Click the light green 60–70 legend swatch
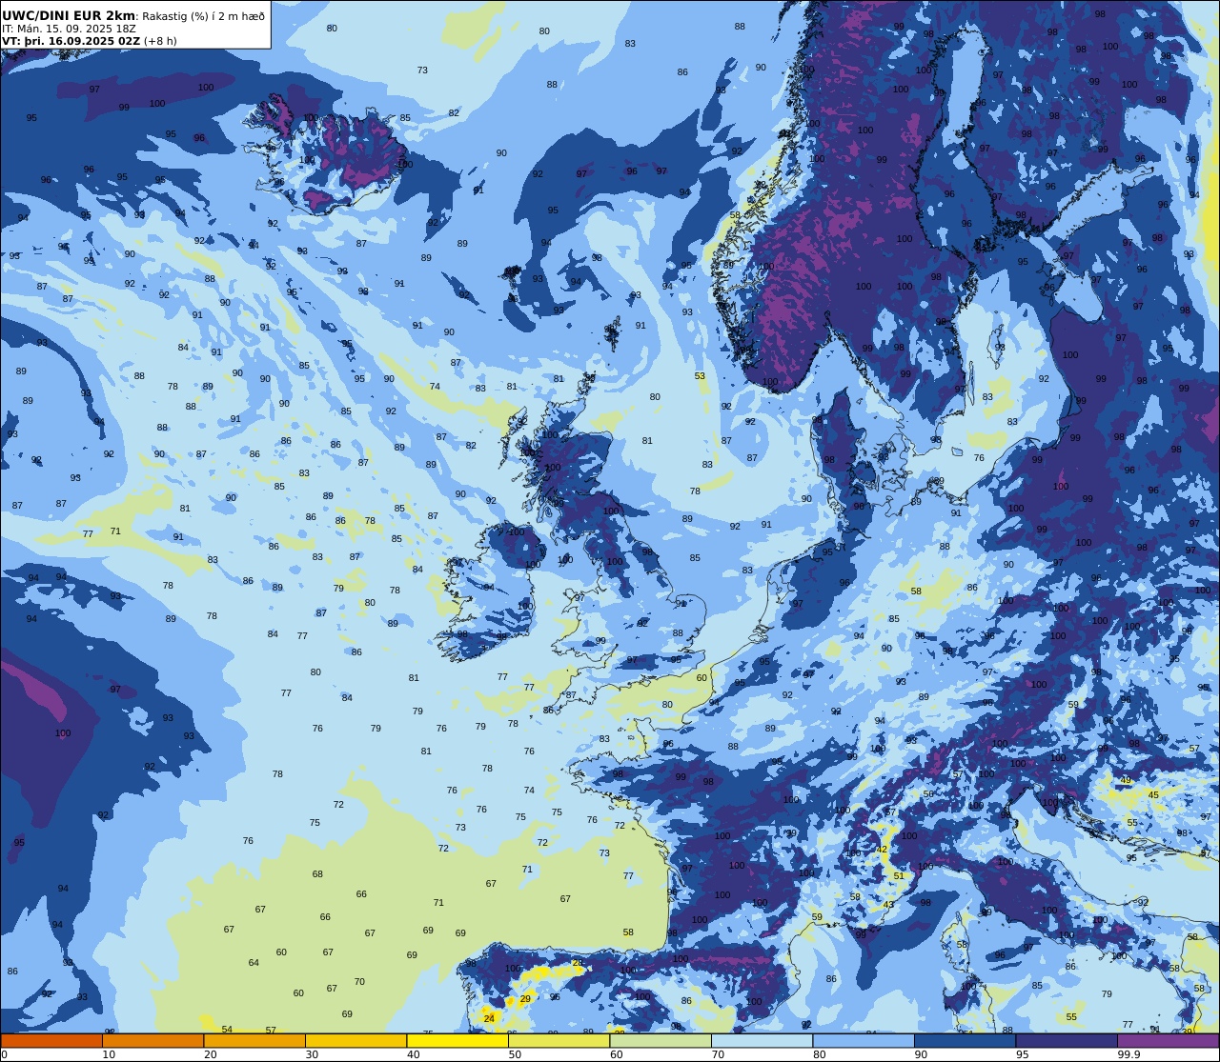1220x1062 pixels. [x=661, y=1040]
